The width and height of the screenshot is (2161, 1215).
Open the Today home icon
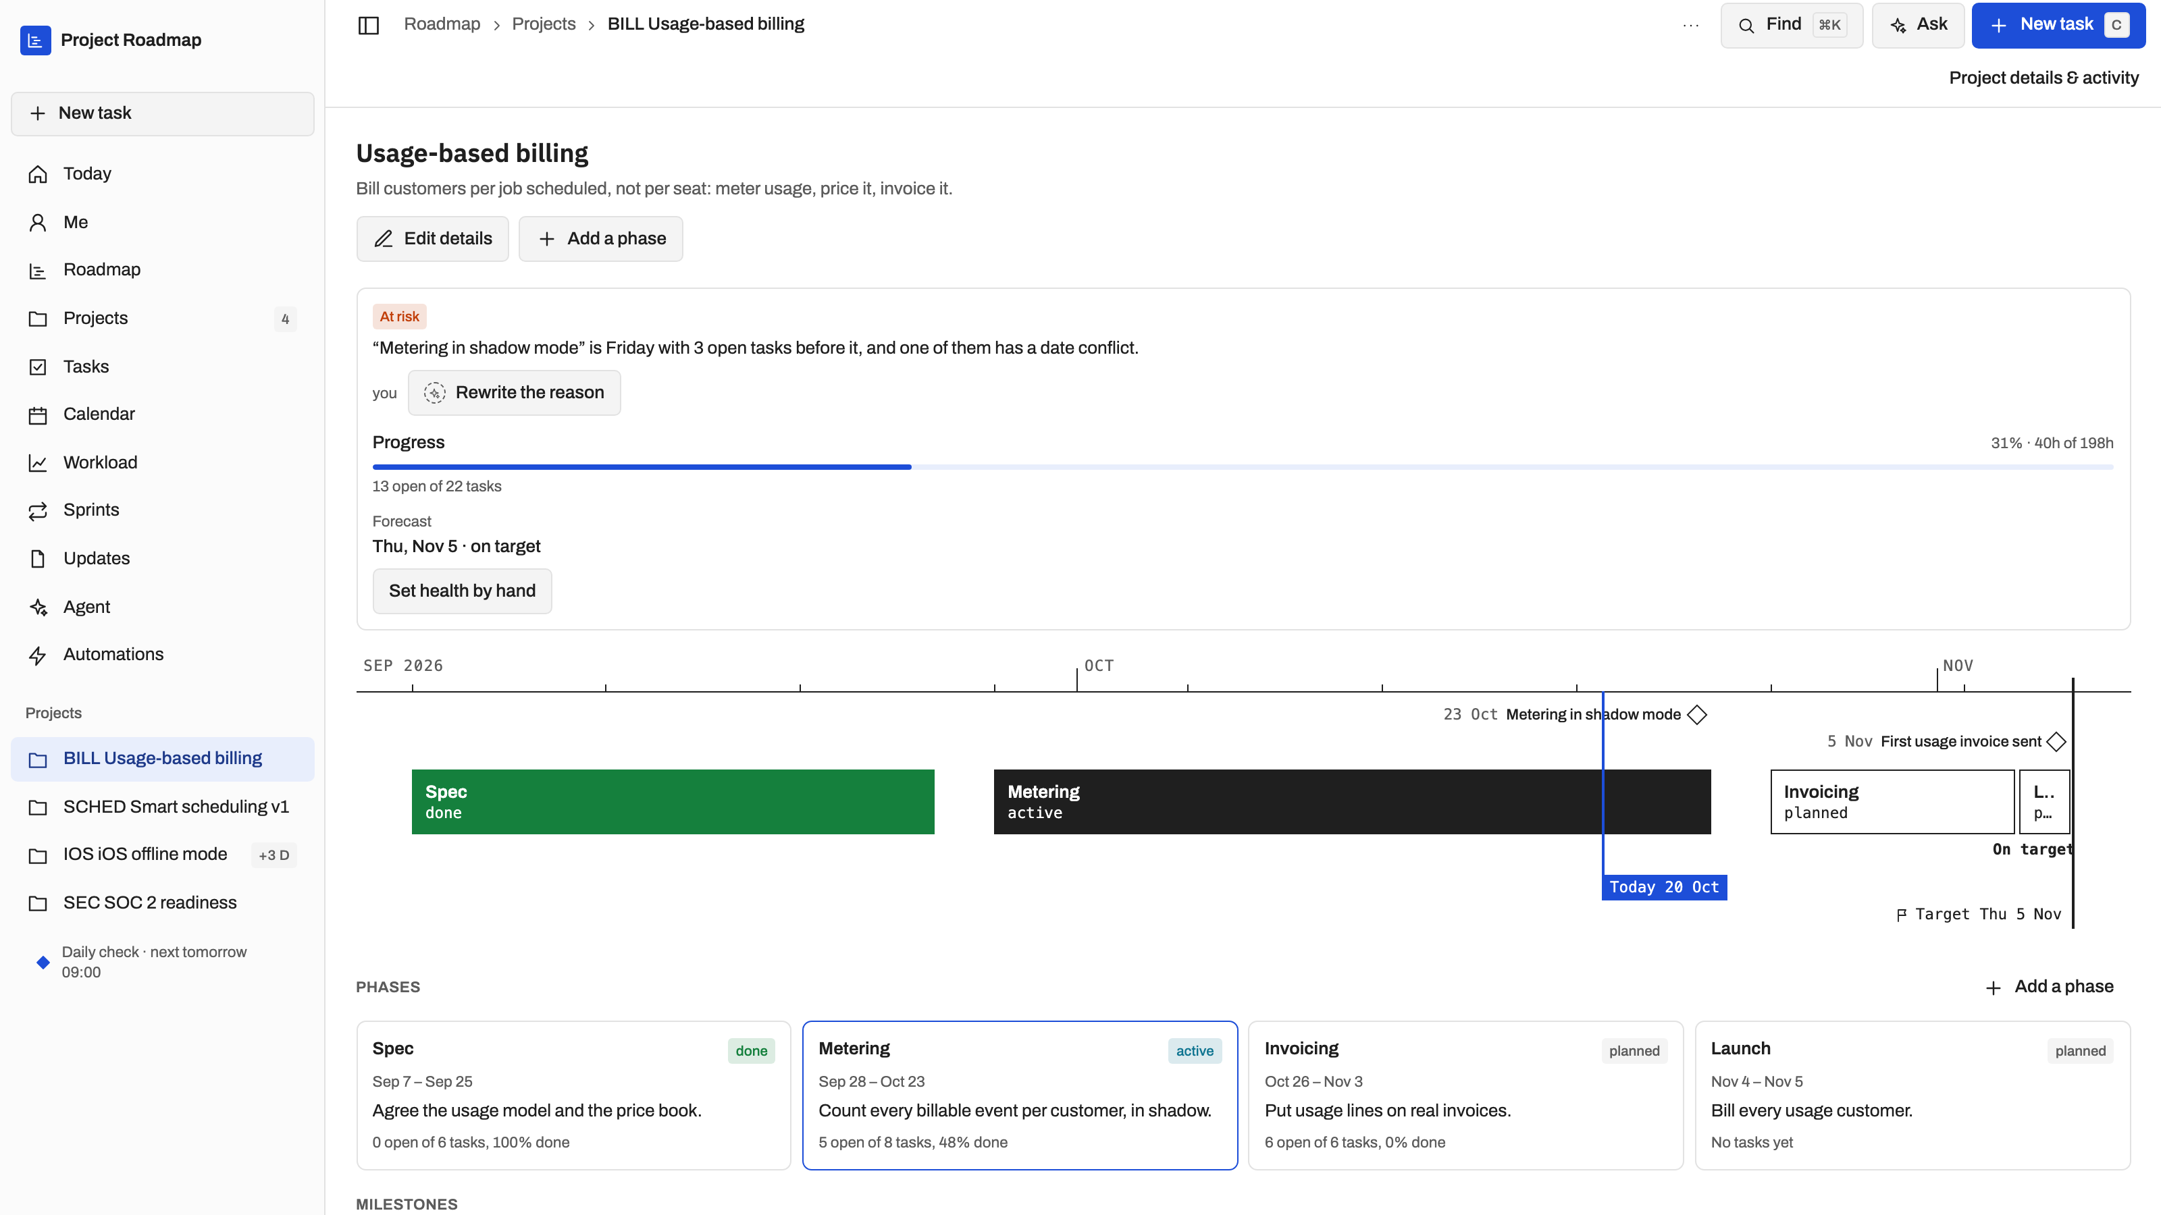click(38, 173)
